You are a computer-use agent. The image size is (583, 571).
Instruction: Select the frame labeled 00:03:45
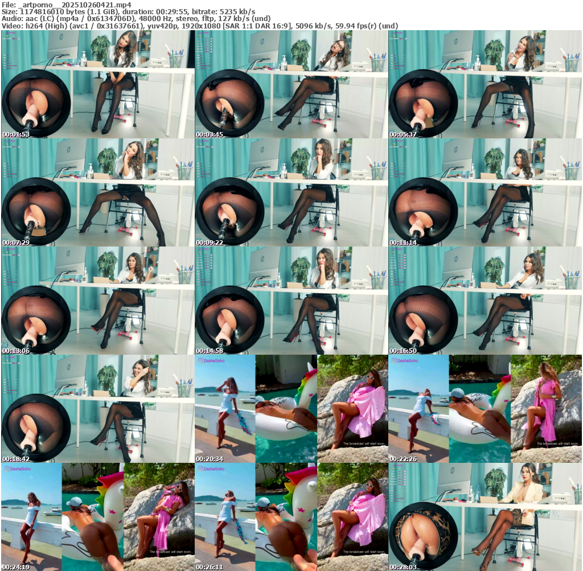(x=291, y=84)
